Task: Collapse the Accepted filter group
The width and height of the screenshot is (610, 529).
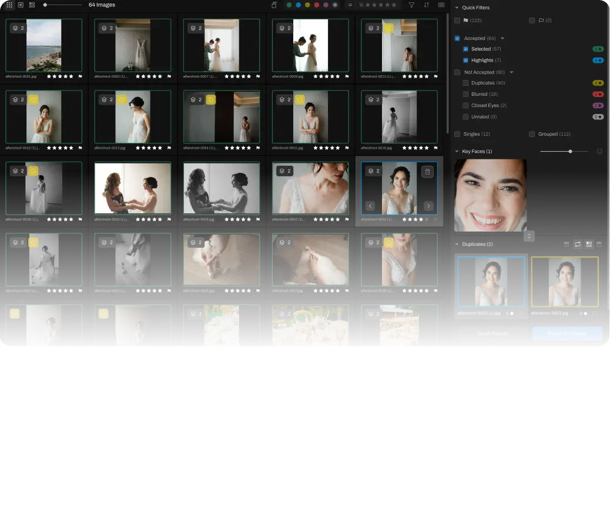Action: pyautogui.click(x=503, y=38)
